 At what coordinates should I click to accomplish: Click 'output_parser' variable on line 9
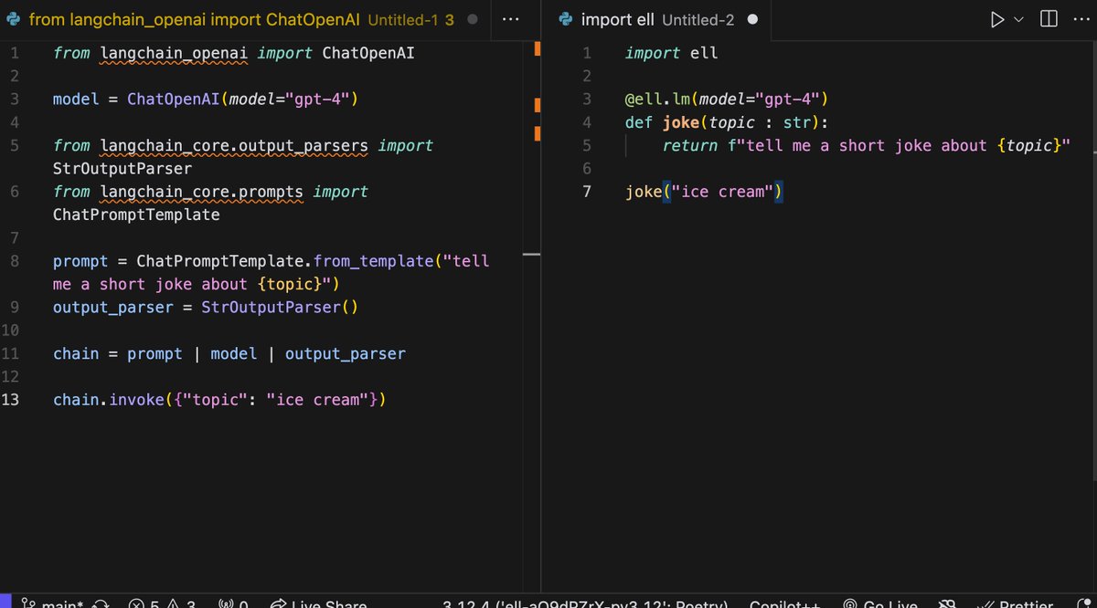click(113, 307)
